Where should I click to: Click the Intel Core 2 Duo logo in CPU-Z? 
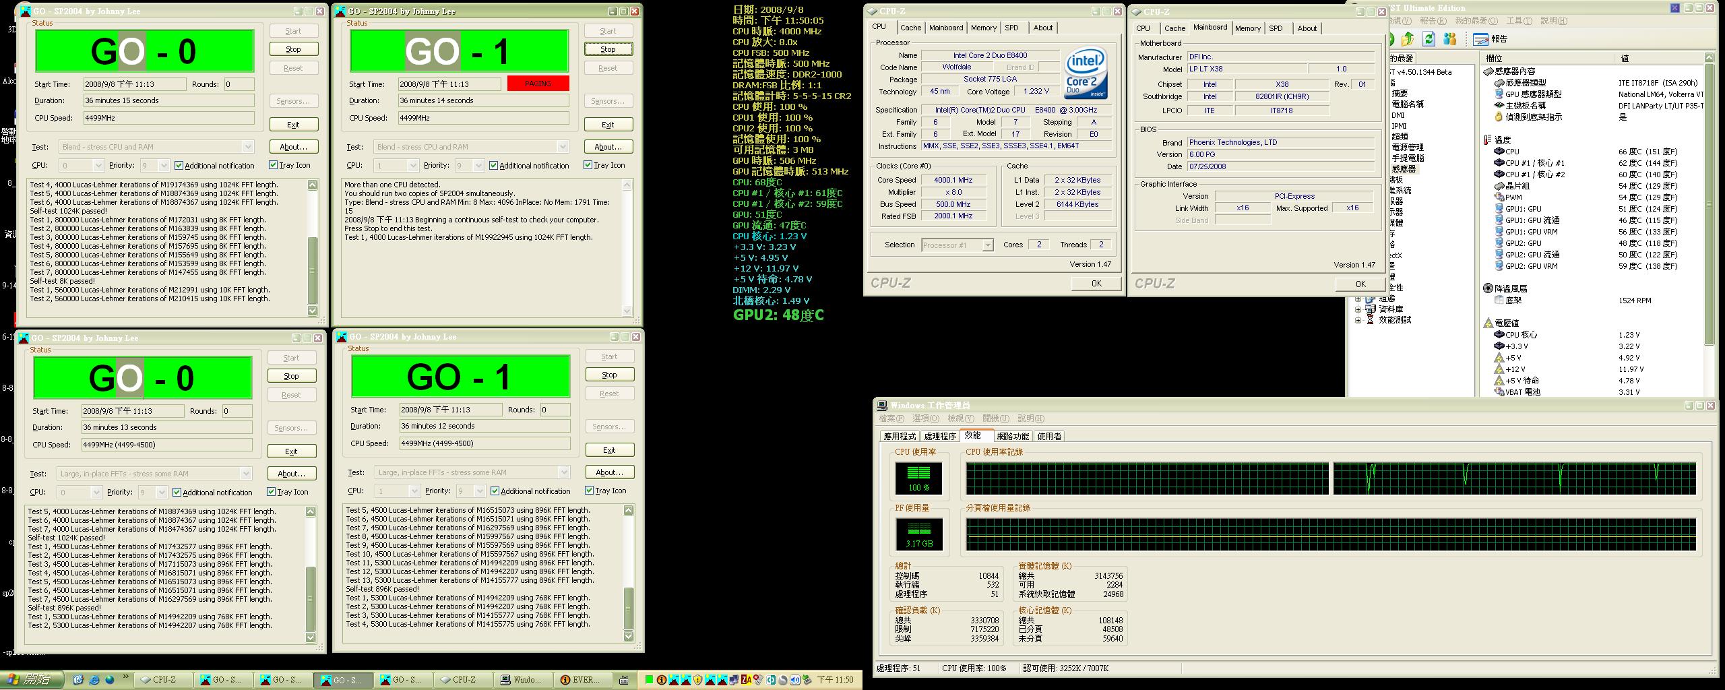[1086, 73]
